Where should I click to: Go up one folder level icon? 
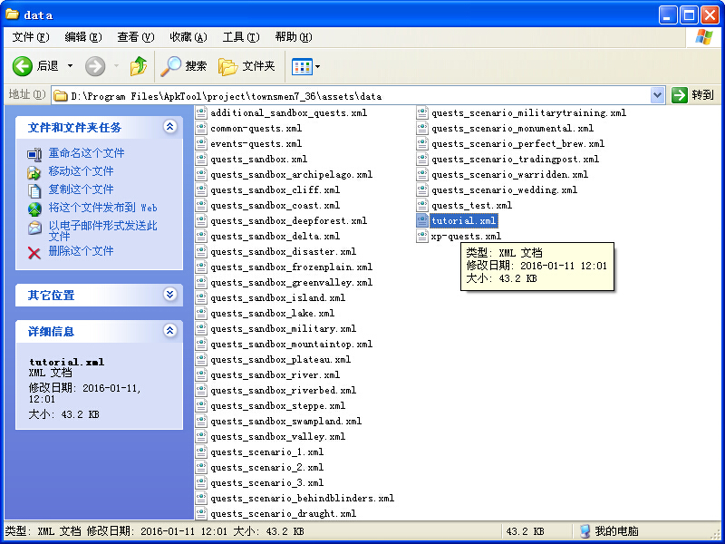(139, 66)
